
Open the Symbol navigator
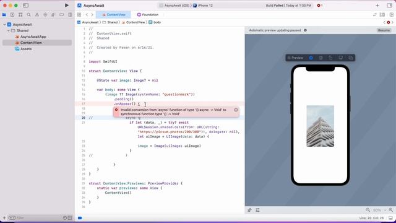(x=20, y=15)
